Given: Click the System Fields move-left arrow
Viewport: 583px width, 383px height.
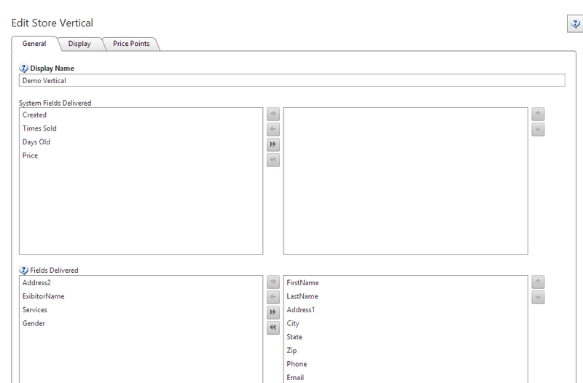Looking at the screenshot, I should [x=273, y=129].
